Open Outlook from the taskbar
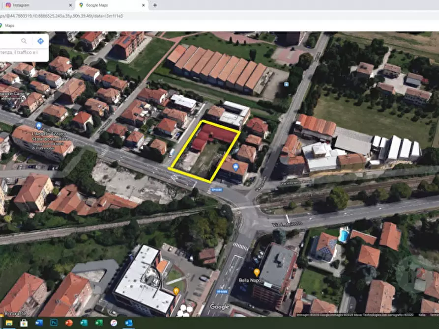 [129, 323]
